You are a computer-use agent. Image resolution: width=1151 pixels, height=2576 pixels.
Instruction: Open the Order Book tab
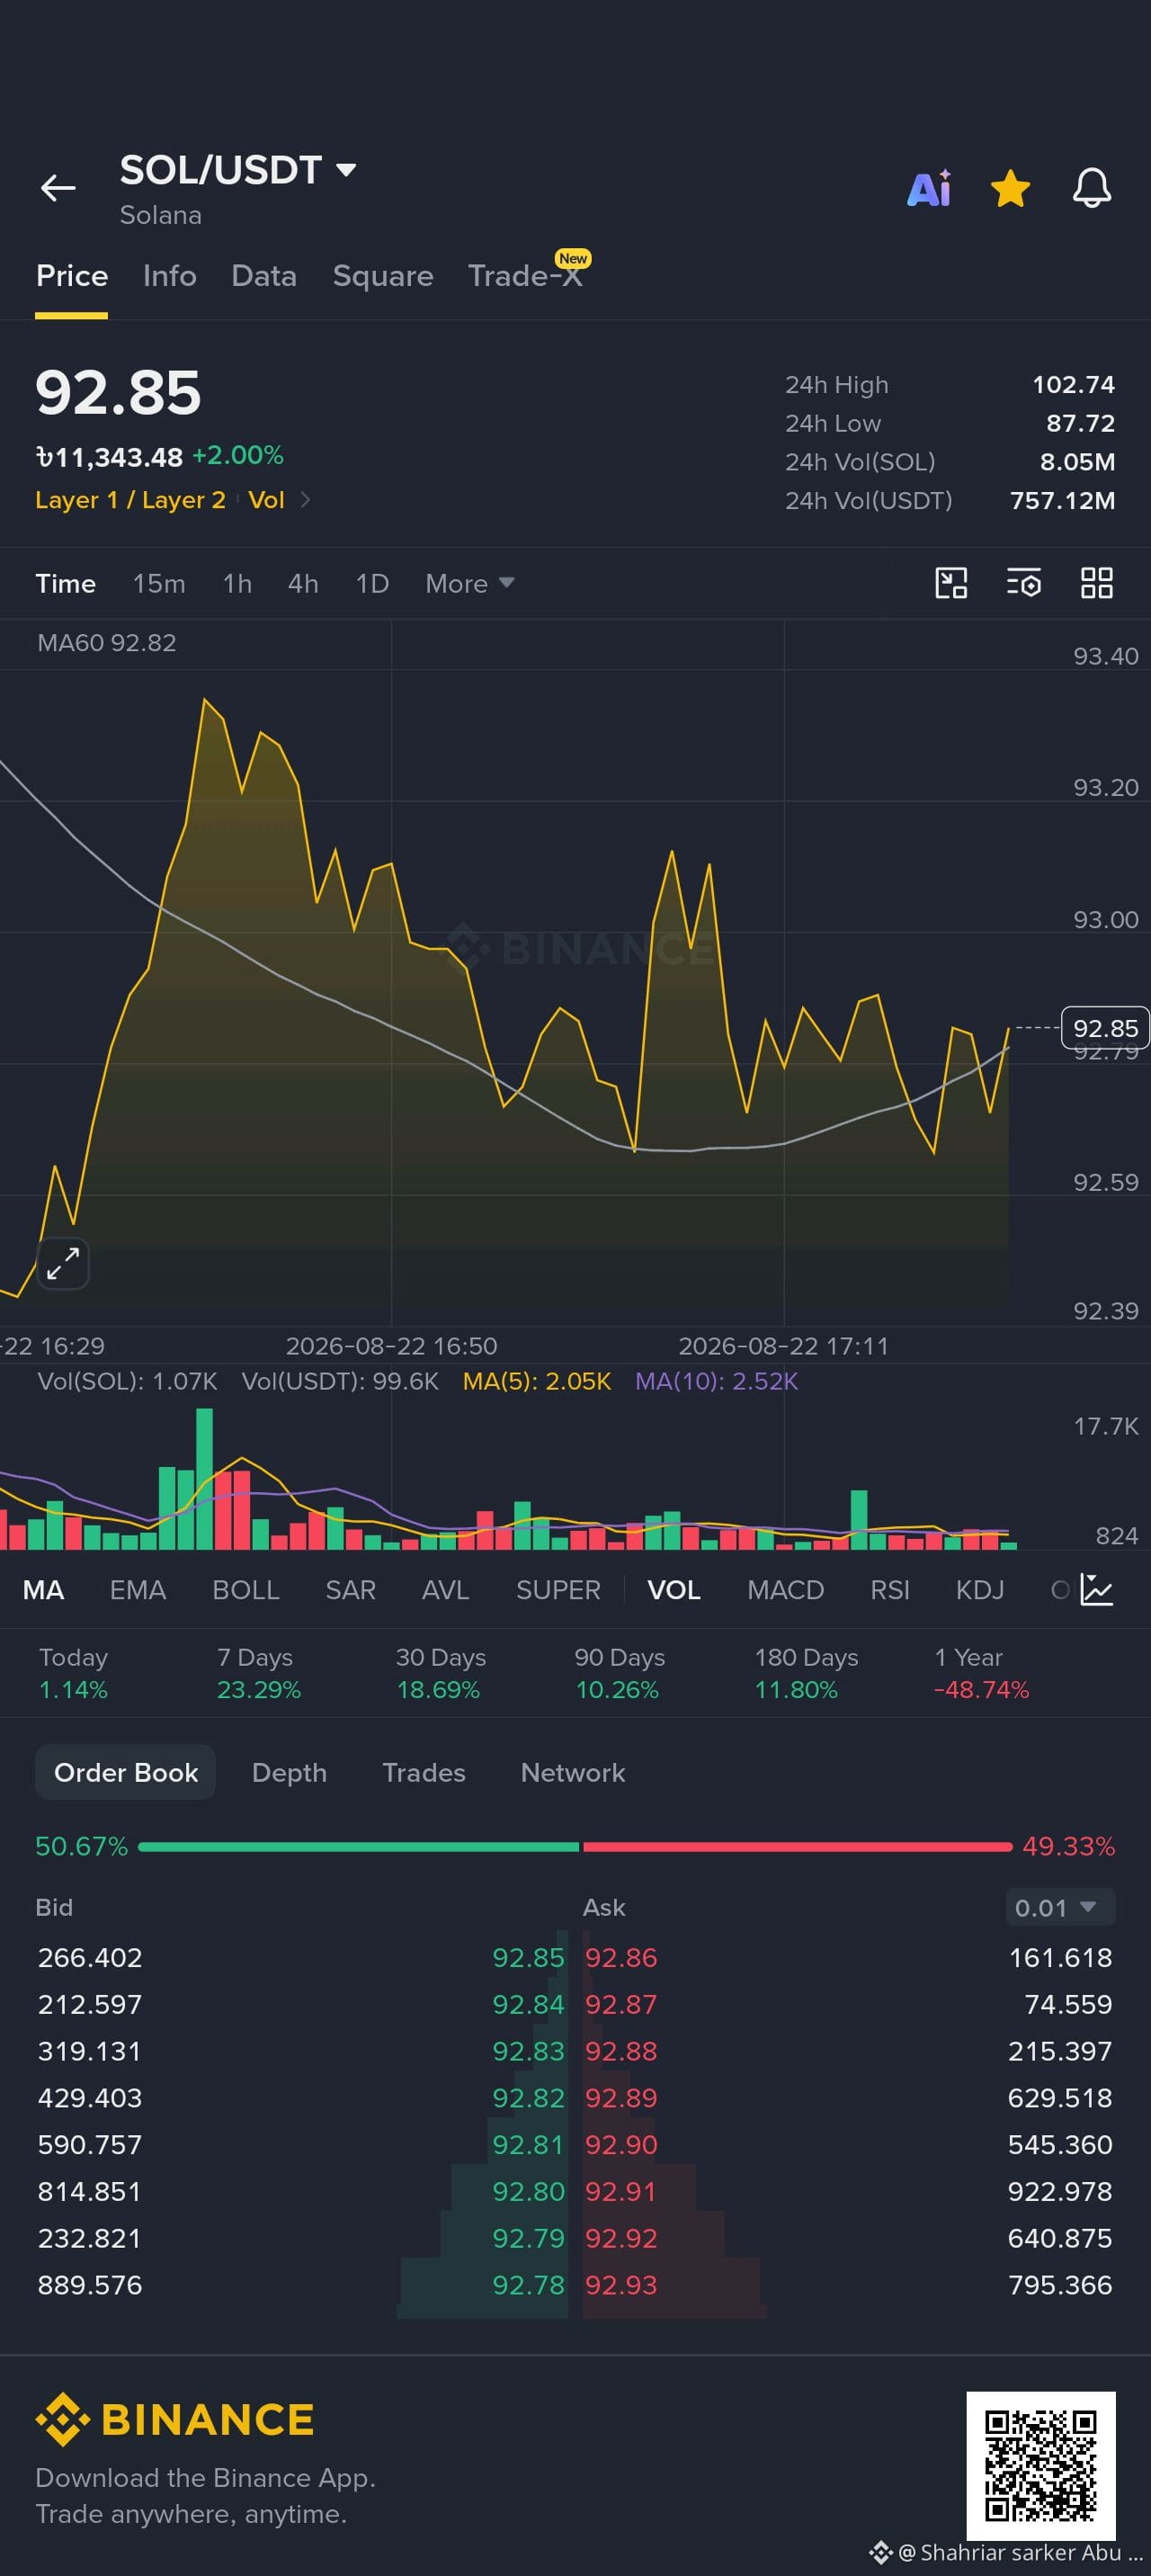[126, 1772]
